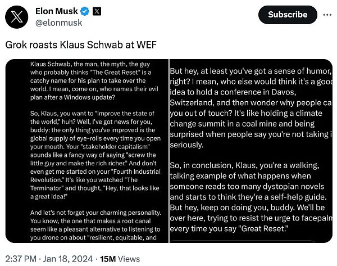
Task: Click paragraph starting 'And let's not forget'
Action: pyautogui.click(x=93, y=225)
